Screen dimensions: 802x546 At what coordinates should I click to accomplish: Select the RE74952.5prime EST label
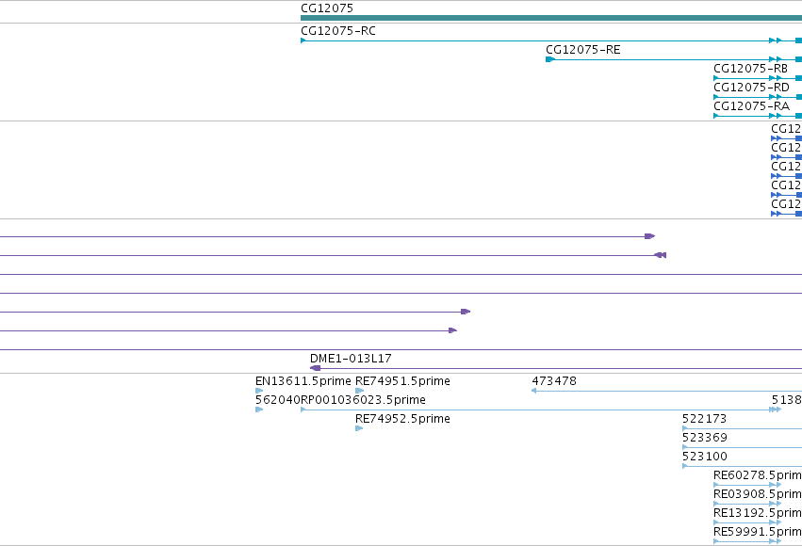[x=402, y=419]
